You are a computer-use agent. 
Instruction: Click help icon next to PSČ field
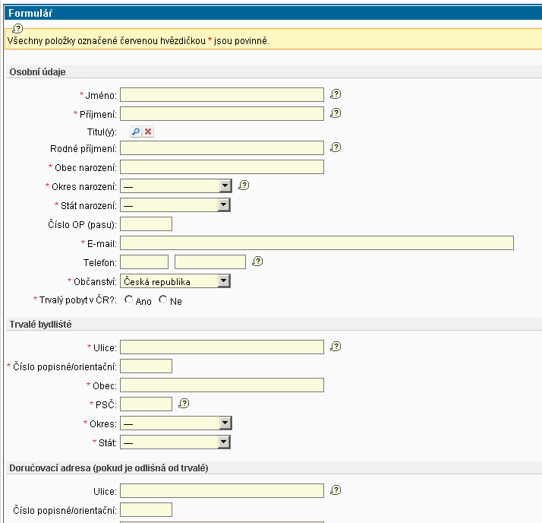[x=183, y=403]
